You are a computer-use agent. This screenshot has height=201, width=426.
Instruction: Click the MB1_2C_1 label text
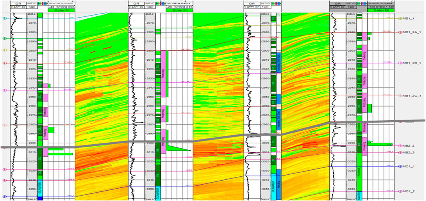[411, 96]
